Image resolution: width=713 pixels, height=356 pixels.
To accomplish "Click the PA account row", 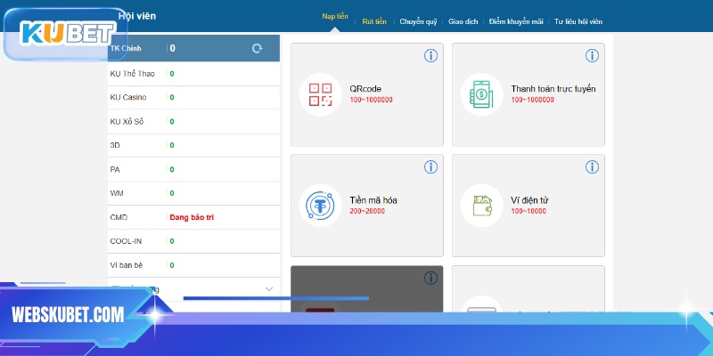I will [x=193, y=169].
